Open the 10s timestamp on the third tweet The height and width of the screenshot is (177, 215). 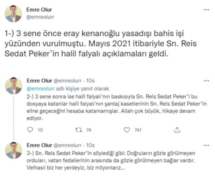90,145
